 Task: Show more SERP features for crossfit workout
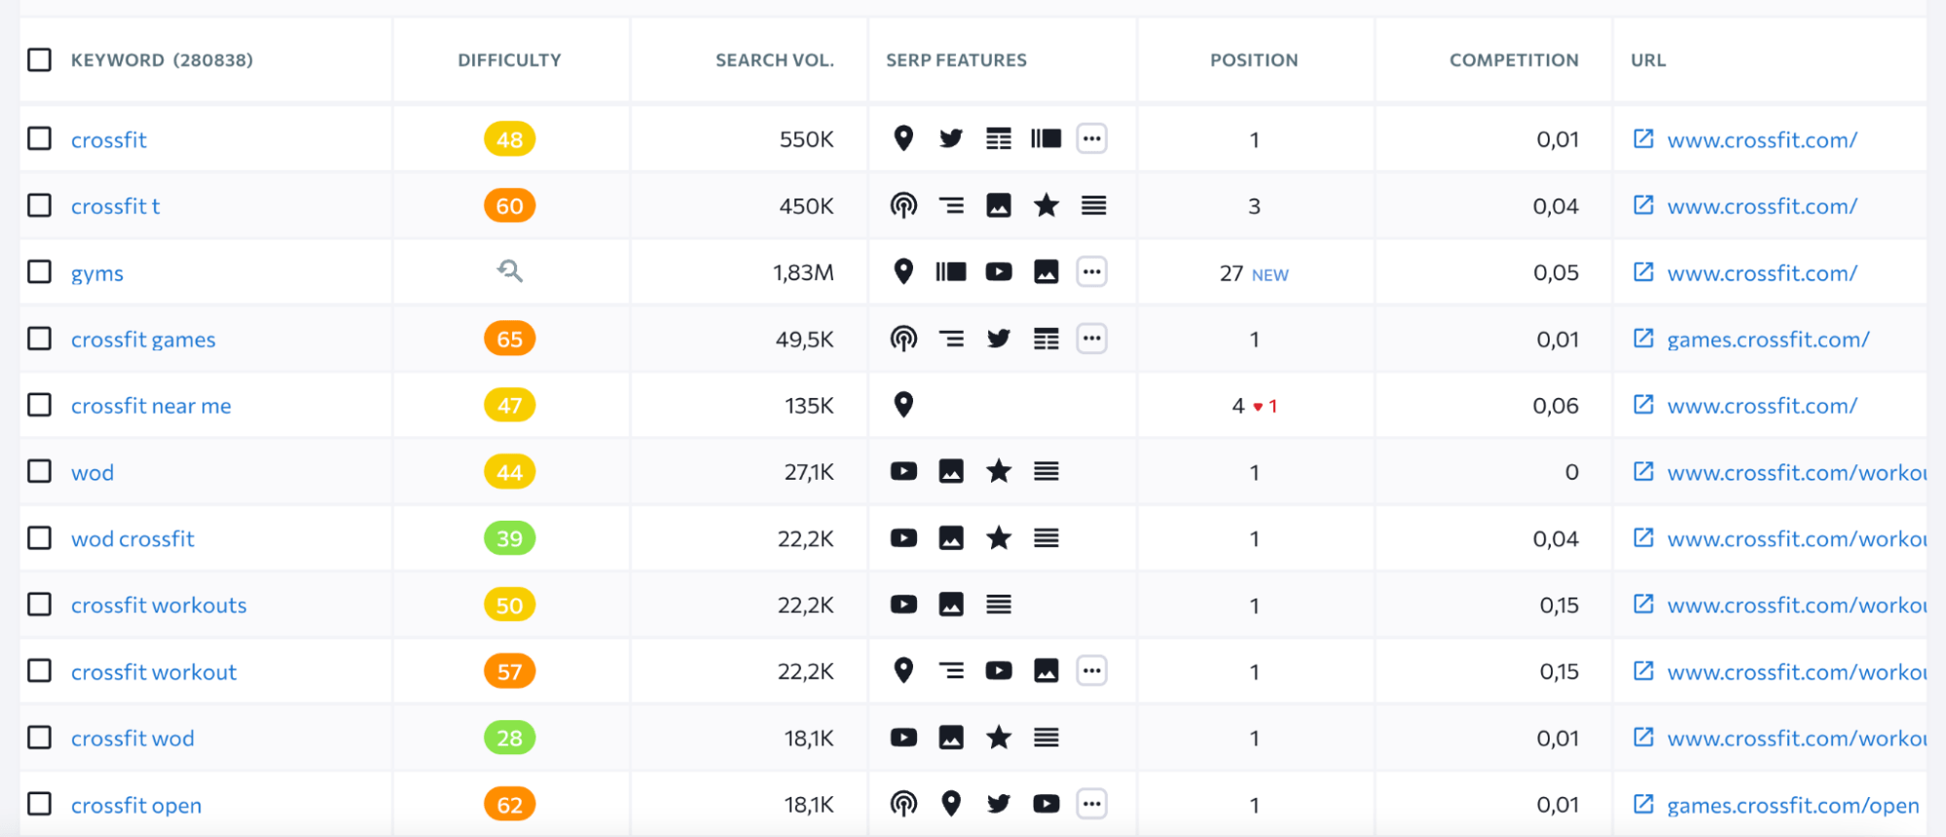tap(1092, 671)
